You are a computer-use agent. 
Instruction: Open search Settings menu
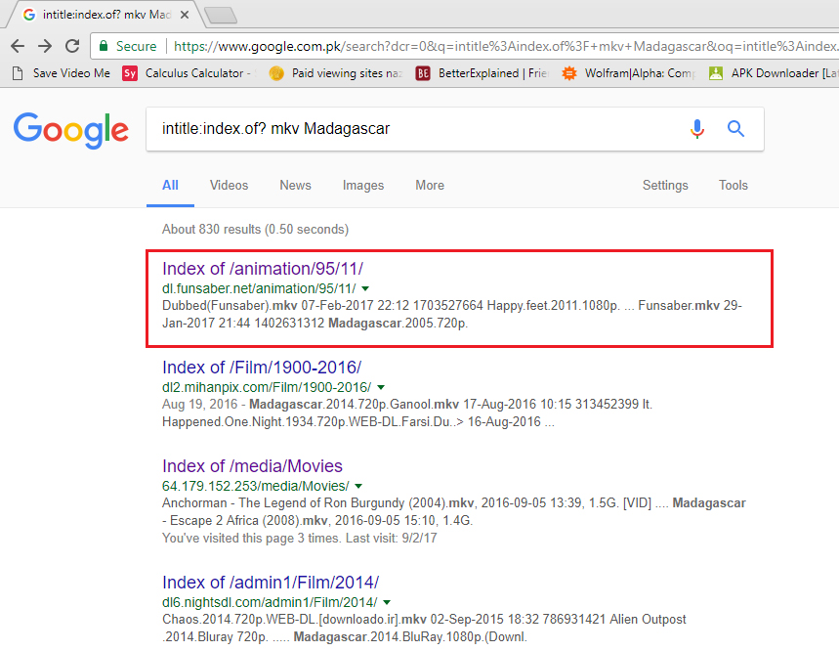tap(665, 186)
